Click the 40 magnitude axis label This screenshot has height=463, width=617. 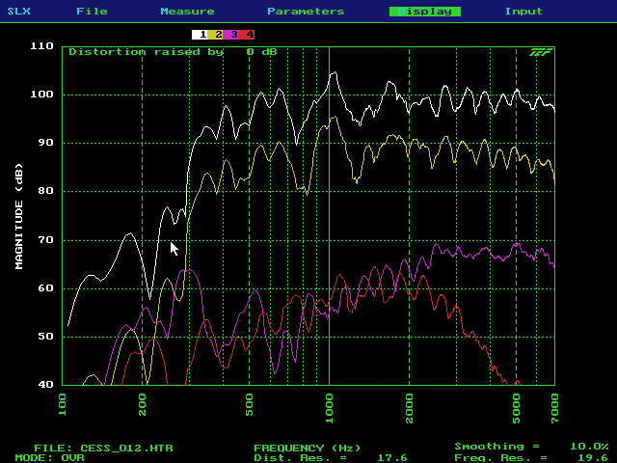[45, 385]
